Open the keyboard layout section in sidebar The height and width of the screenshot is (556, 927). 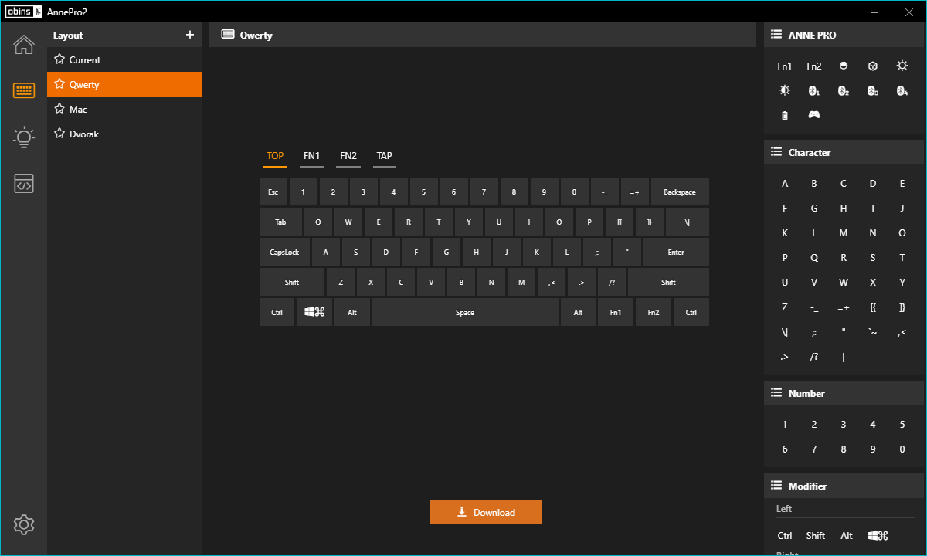pyautogui.click(x=24, y=91)
